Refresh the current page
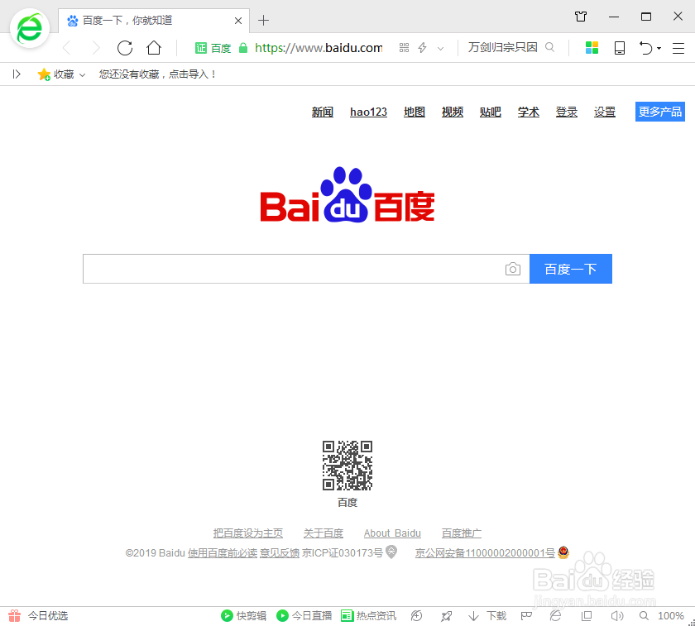695x626 pixels. point(125,47)
